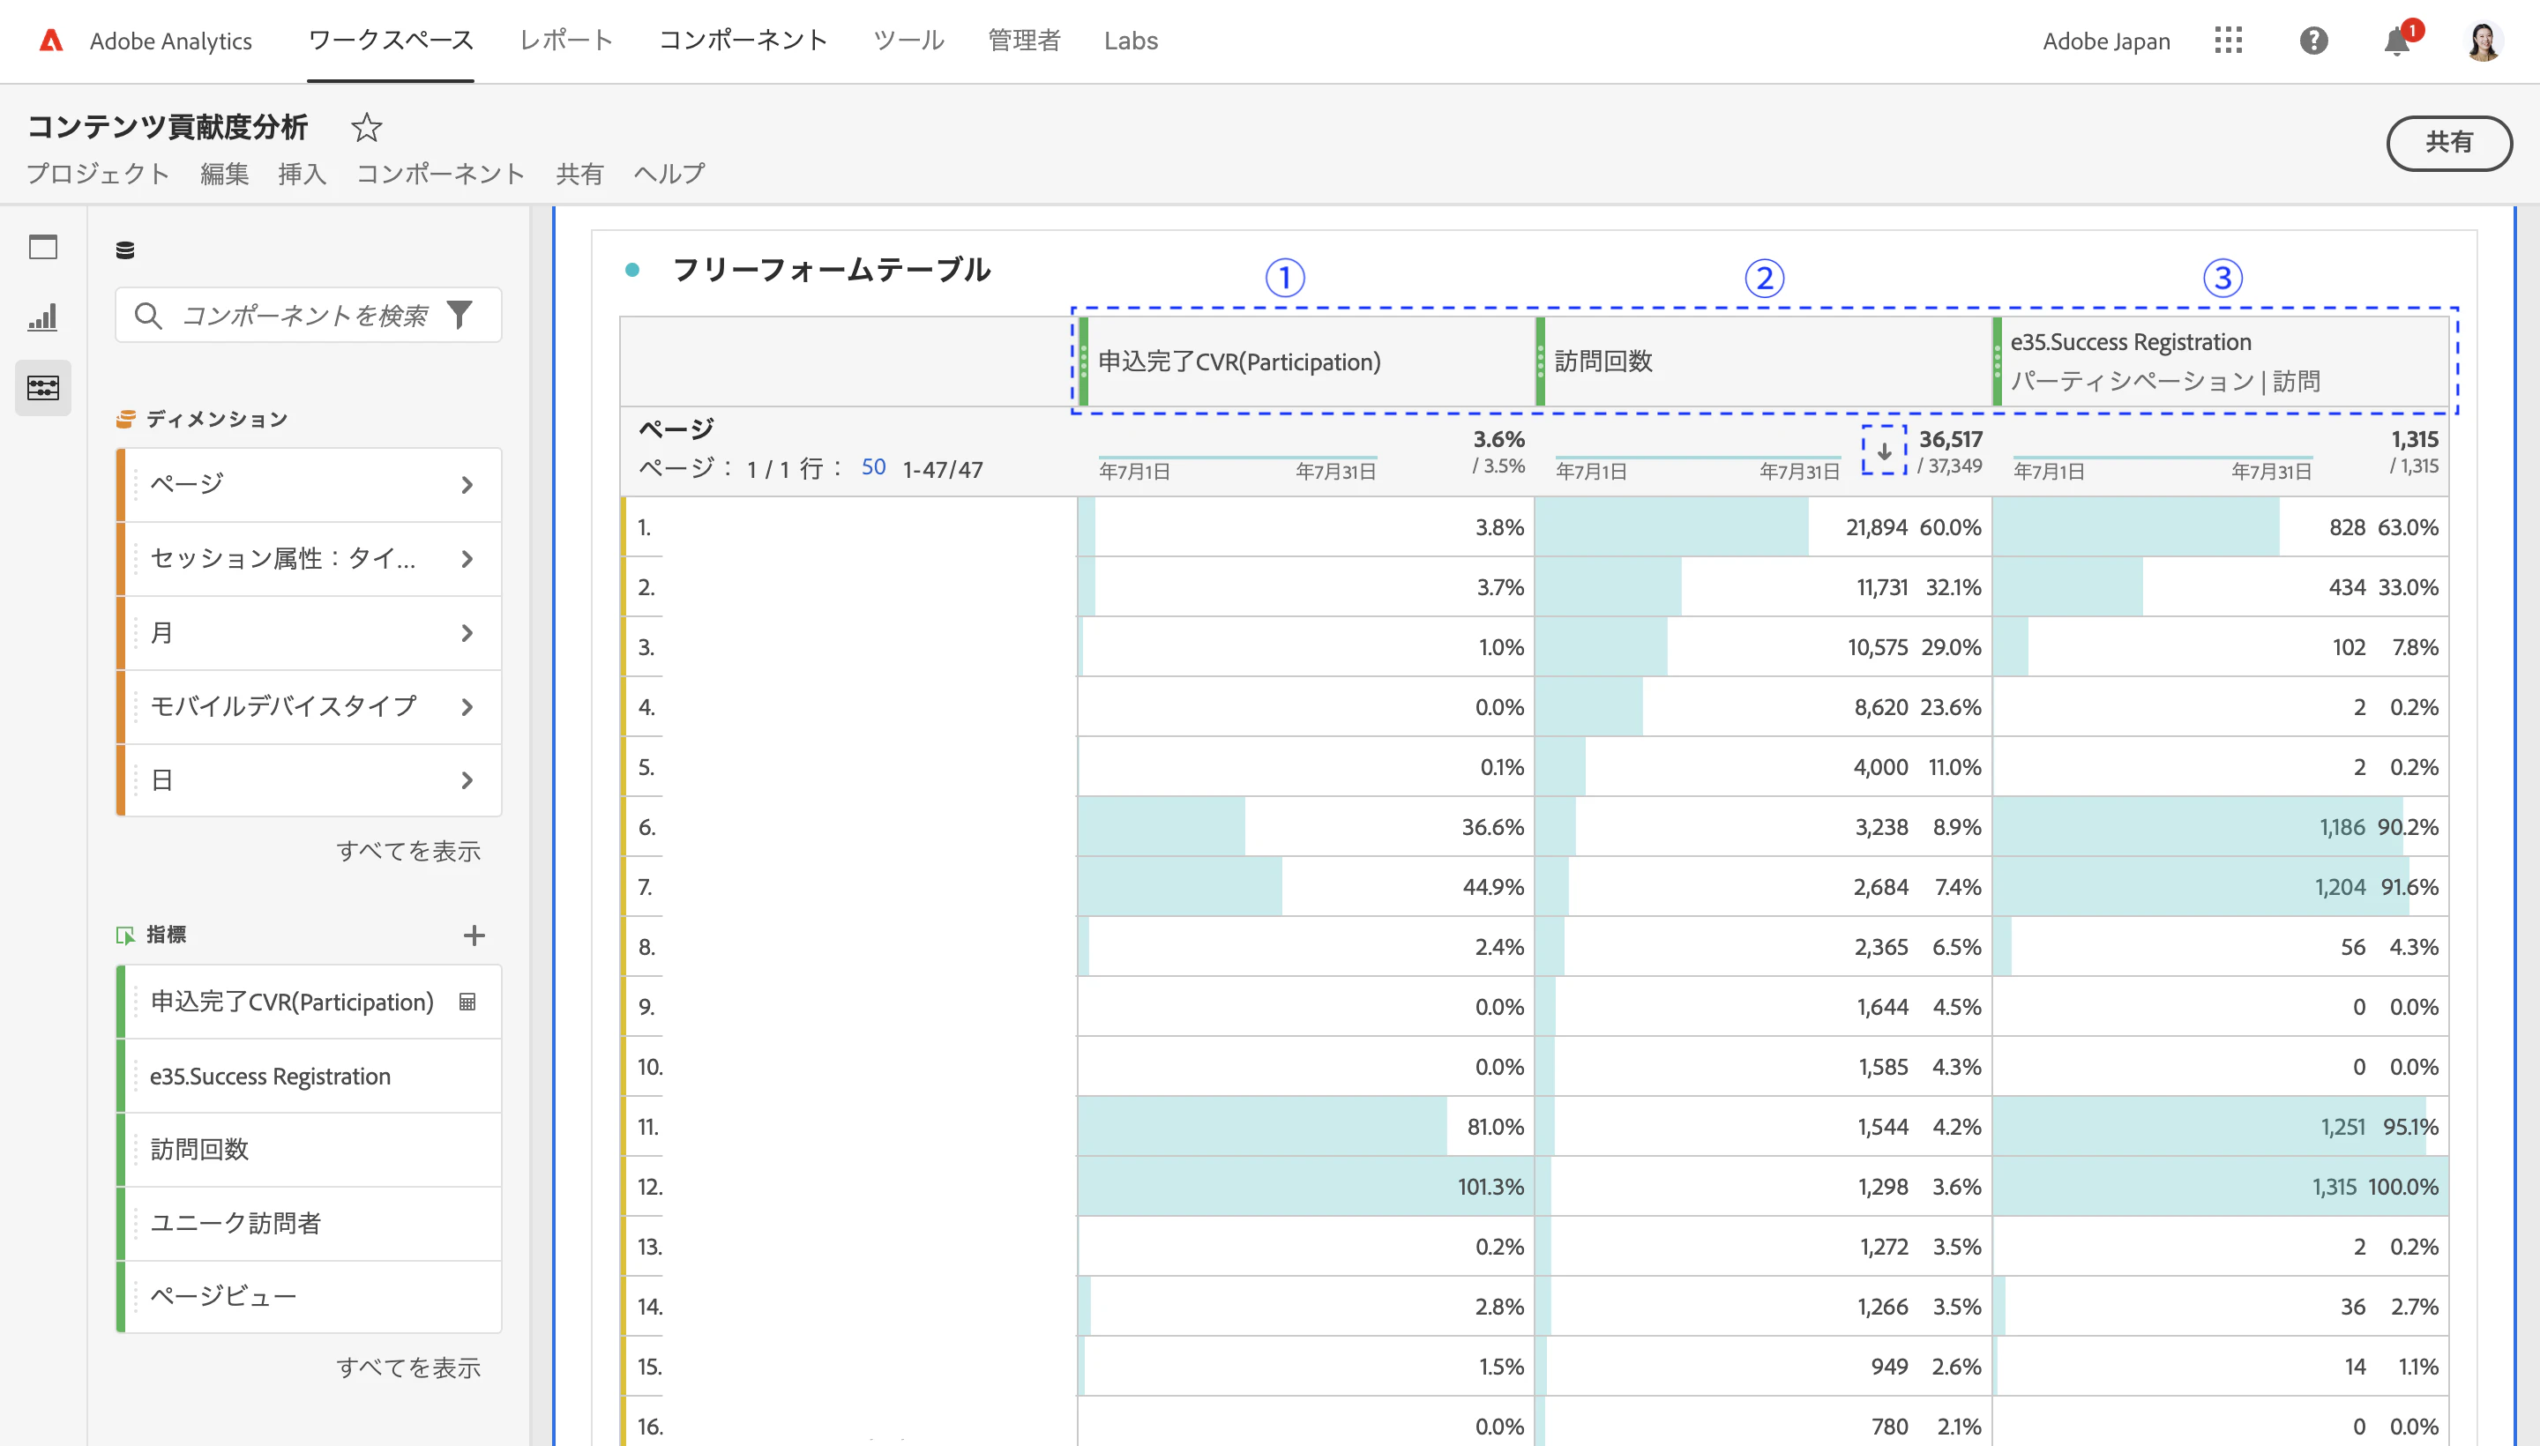Image resolution: width=2540 pixels, height=1446 pixels.
Task: Click cell value 21,894 in row 1
Action: (x=1877, y=527)
